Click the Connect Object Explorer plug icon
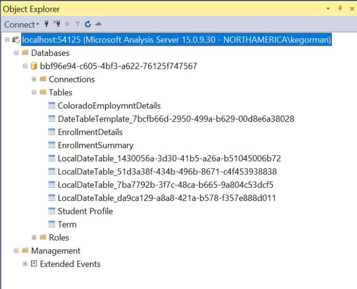The image size is (357, 289). (x=46, y=24)
